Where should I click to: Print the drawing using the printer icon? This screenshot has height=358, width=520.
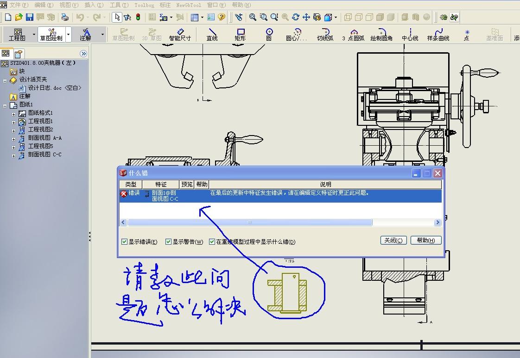click(65, 17)
